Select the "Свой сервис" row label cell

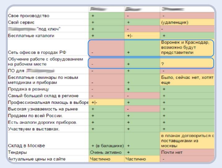coord(23,22)
